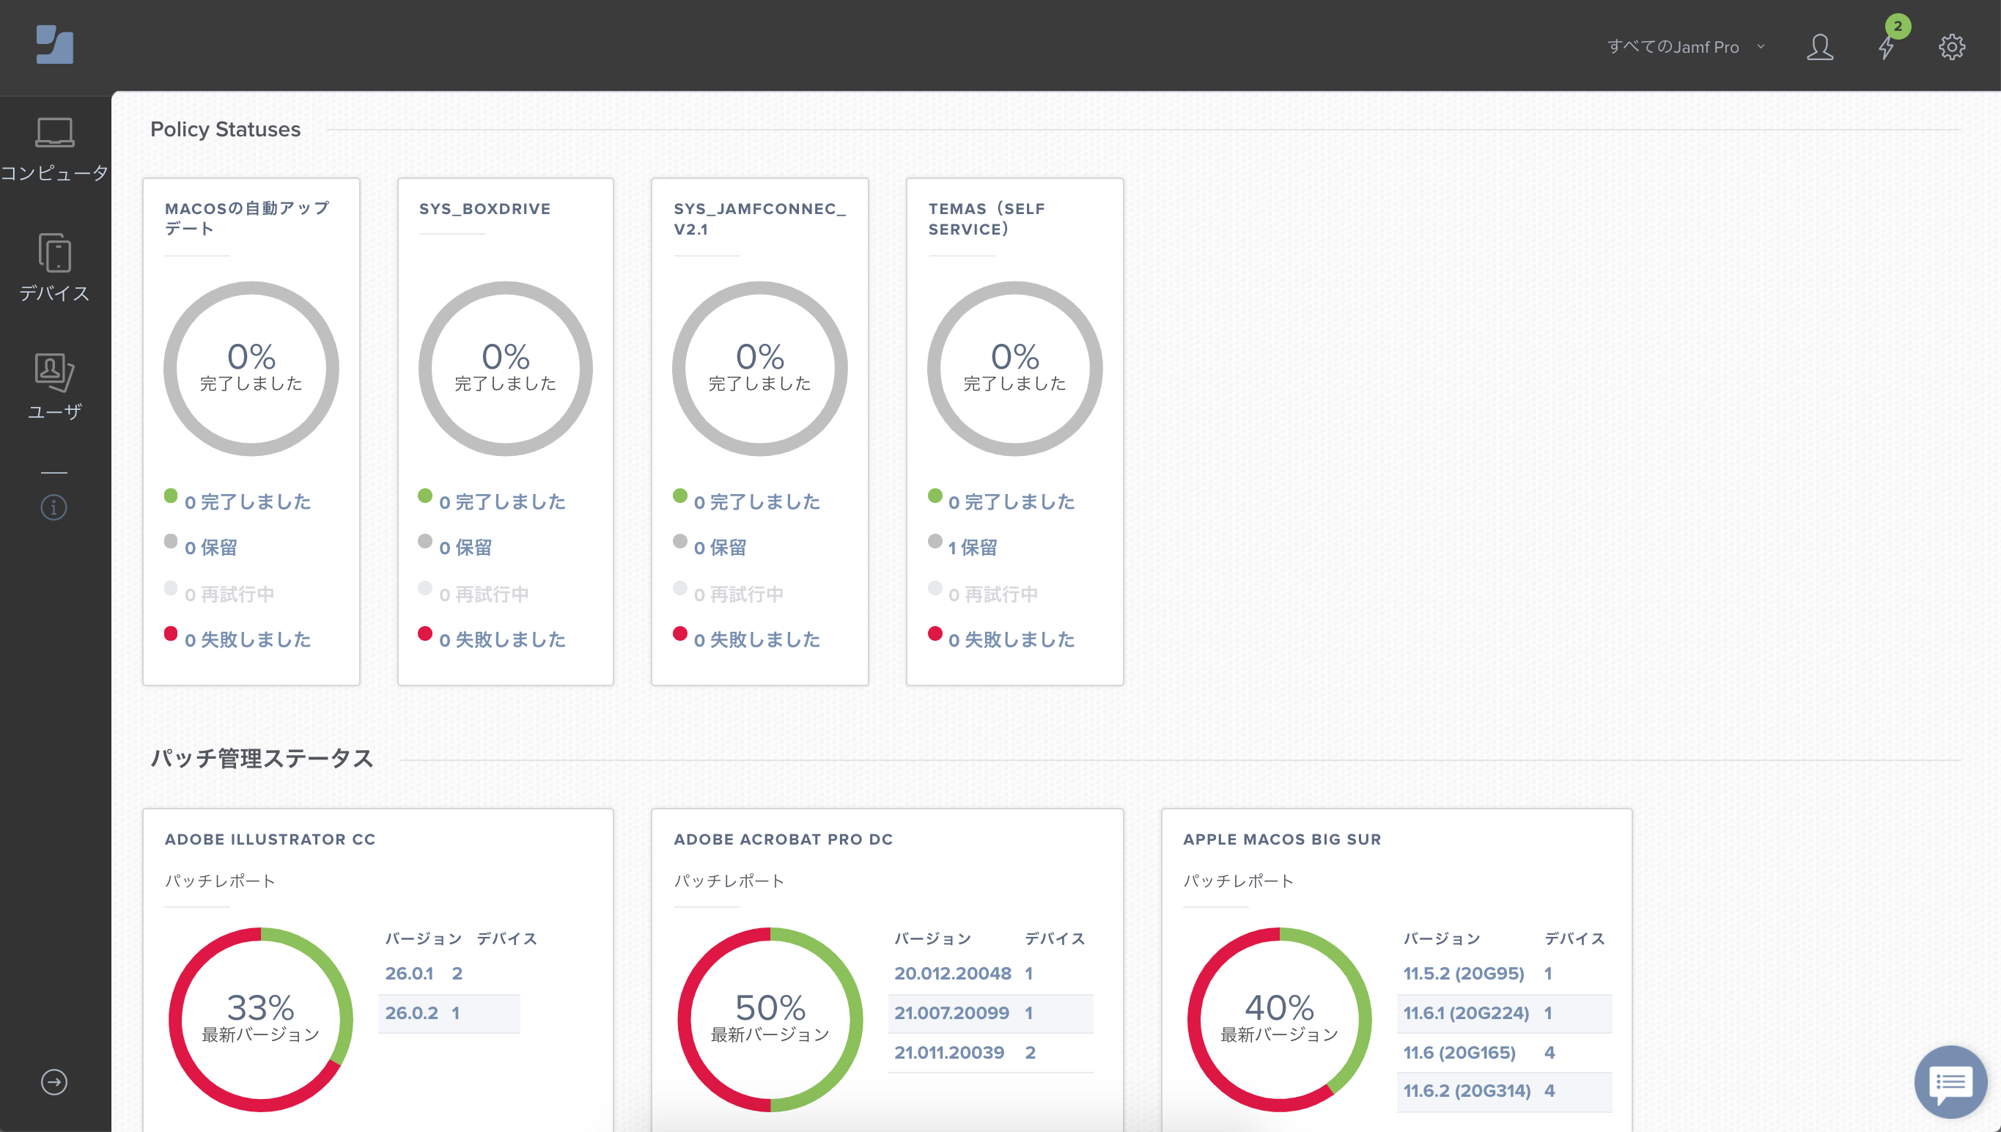Click the sidebar information icon

pos(54,507)
